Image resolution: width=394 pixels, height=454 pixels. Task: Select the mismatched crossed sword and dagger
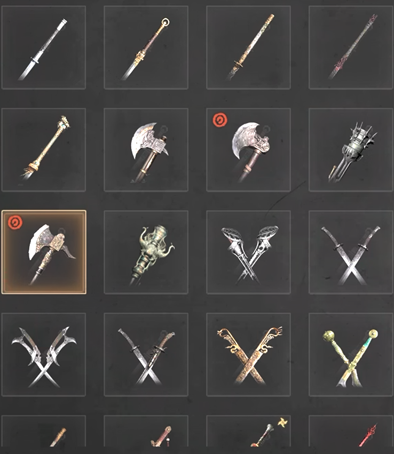point(146,354)
